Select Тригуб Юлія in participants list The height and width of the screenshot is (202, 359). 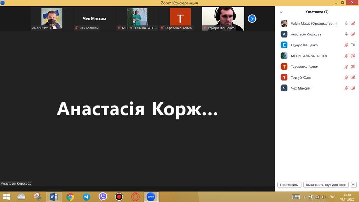tap(300, 77)
